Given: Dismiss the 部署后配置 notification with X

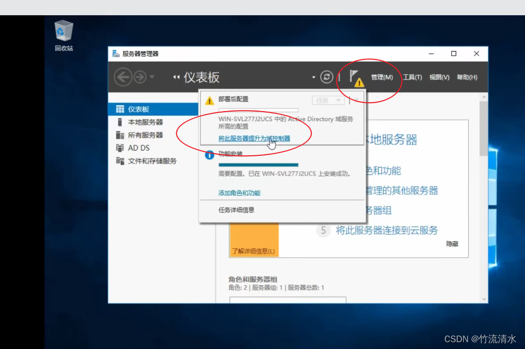Looking at the screenshot, I should click(356, 99).
